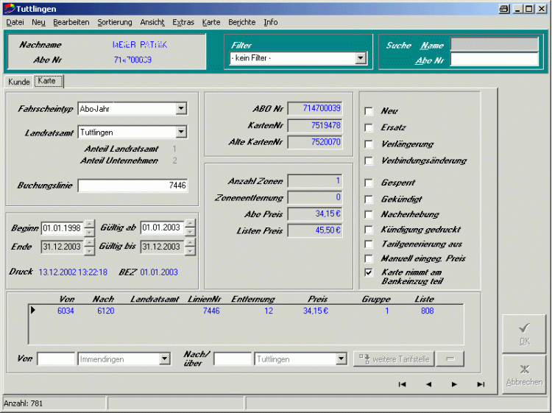
Task: Open the Von station dropdown Immendingen
Action: [164, 359]
